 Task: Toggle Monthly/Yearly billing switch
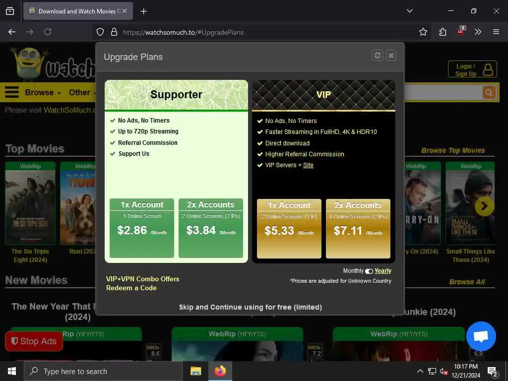[369, 271]
